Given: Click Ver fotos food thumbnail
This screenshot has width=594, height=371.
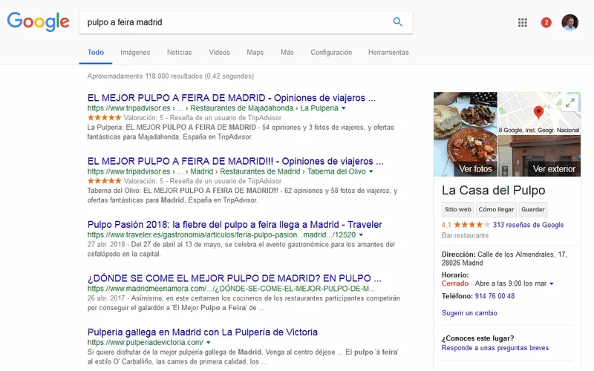Looking at the screenshot, I should (x=466, y=134).
